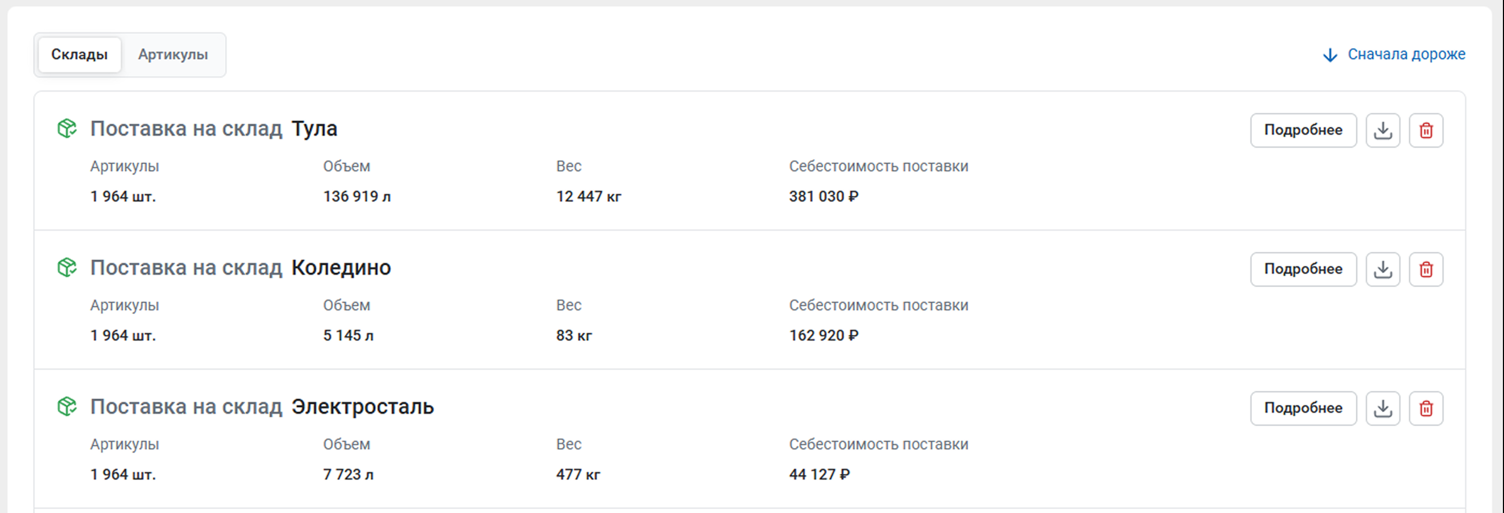Switch to the Артикулы tab

pyautogui.click(x=173, y=55)
